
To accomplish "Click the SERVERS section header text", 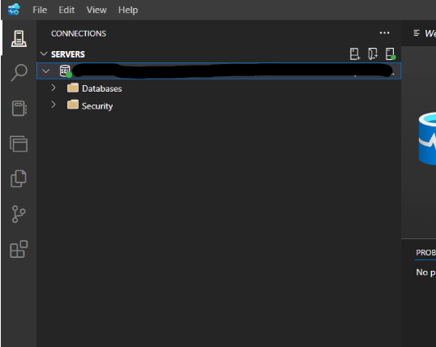I will 68,54.
